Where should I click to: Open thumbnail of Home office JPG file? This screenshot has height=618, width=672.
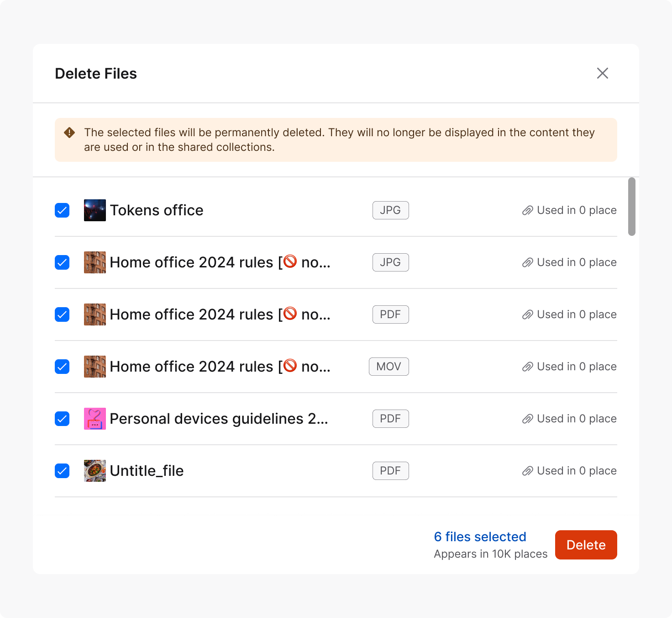95,262
